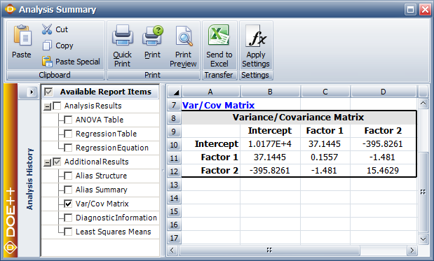Image resolution: width=434 pixels, height=261 pixels.
Task: Click the Least Squares Means label
Action: click(114, 232)
